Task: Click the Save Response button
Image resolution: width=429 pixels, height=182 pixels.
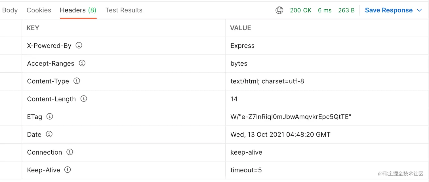Action: point(389,10)
